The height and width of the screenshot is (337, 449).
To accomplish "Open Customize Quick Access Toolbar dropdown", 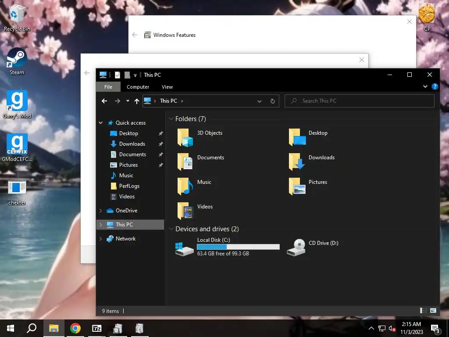I will click(x=135, y=75).
